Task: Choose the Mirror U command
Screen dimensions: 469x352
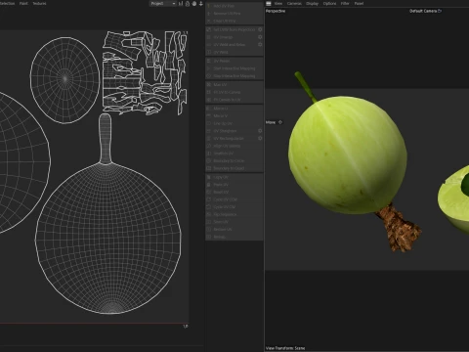Action: click(234, 109)
